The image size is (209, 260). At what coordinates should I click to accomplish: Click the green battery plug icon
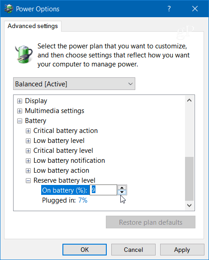pyautogui.click(x=24, y=55)
